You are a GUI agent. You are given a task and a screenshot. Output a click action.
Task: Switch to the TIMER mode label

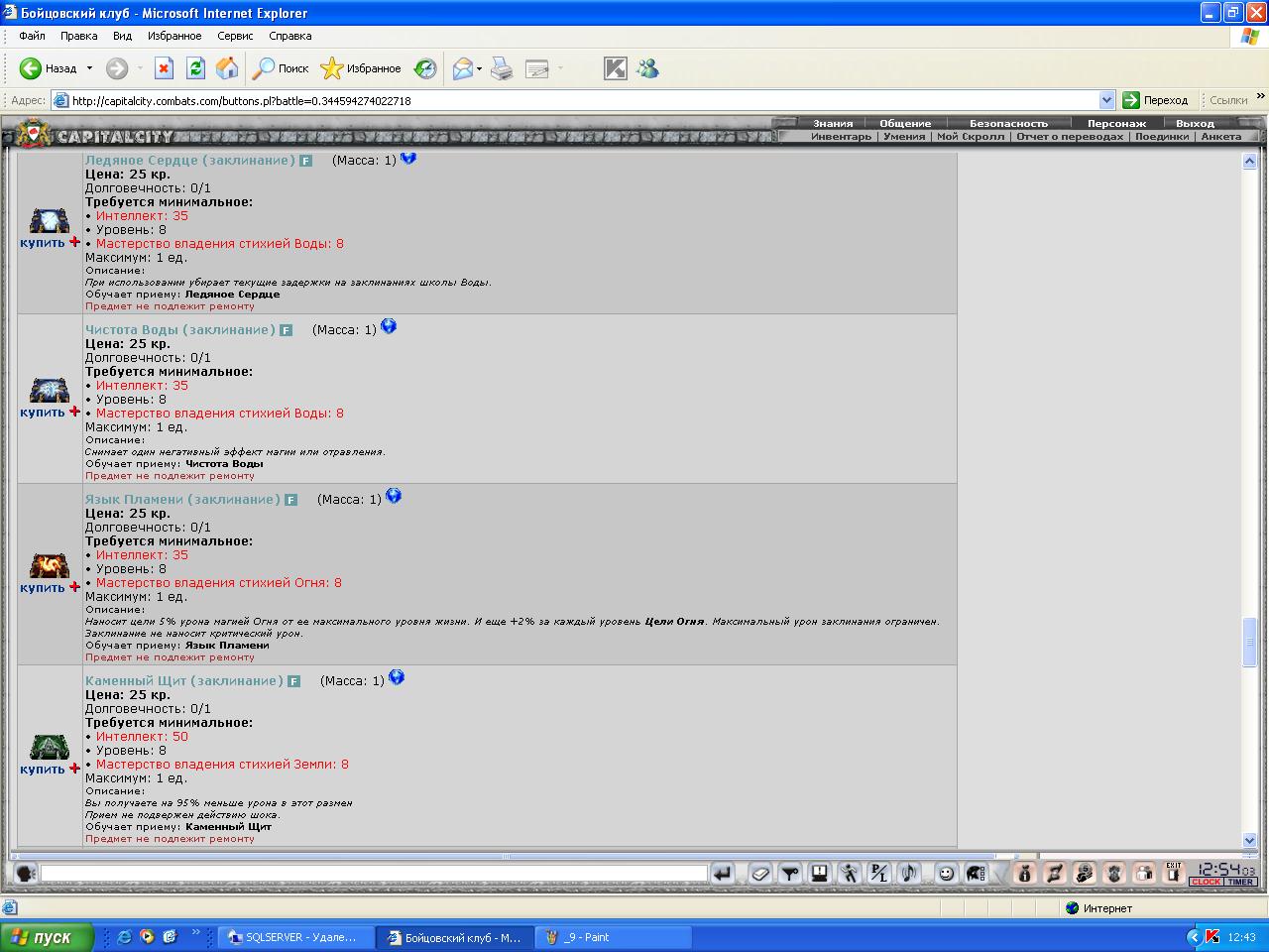(x=1240, y=882)
